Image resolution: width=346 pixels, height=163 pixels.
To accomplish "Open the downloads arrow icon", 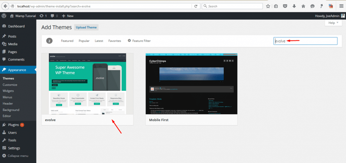I will click(294, 6).
